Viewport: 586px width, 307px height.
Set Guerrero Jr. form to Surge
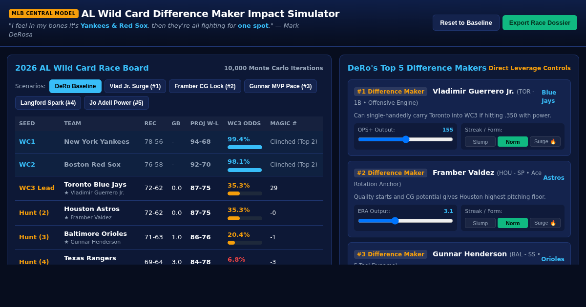(x=545, y=141)
